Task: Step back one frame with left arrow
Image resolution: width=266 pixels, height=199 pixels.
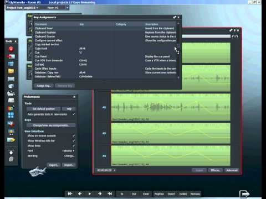Action: pyautogui.click(x=80, y=194)
